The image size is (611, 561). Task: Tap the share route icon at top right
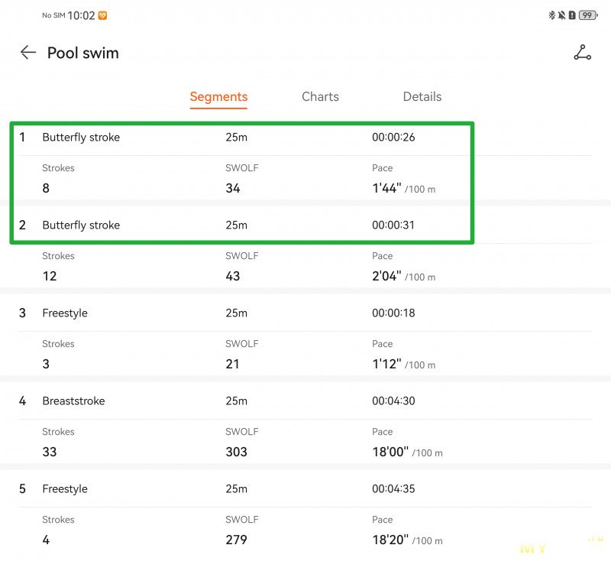582,53
